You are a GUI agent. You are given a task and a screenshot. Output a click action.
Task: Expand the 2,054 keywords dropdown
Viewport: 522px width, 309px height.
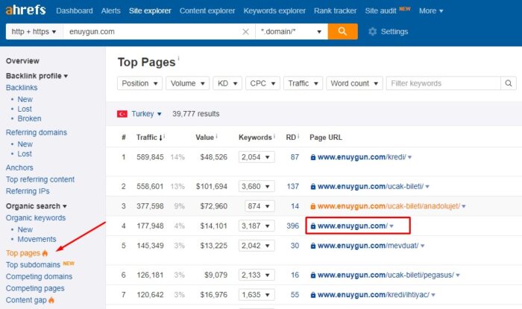pos(257,157)
